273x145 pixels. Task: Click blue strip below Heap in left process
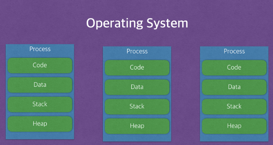(40, 136)
